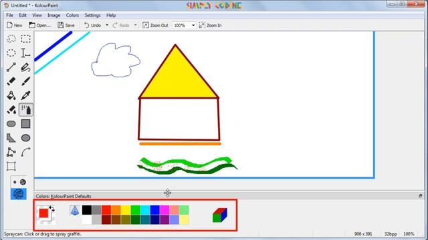Click the Open... toolbar button

(x=40, y=25)
